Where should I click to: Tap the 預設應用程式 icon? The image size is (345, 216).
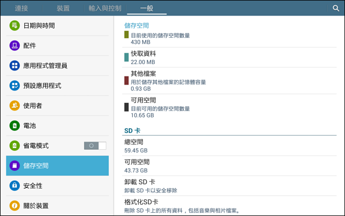point(15,86)
